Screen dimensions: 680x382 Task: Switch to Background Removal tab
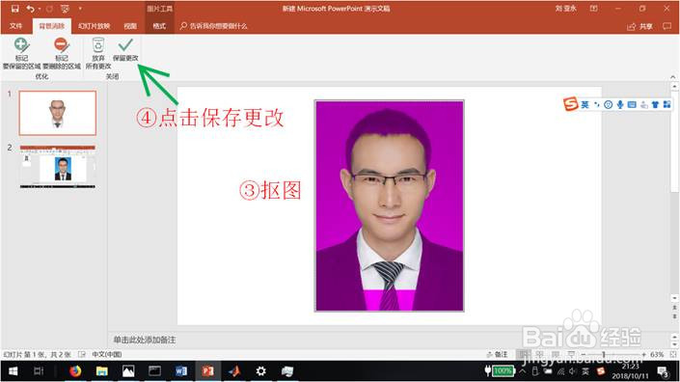[x=52, y=26]
